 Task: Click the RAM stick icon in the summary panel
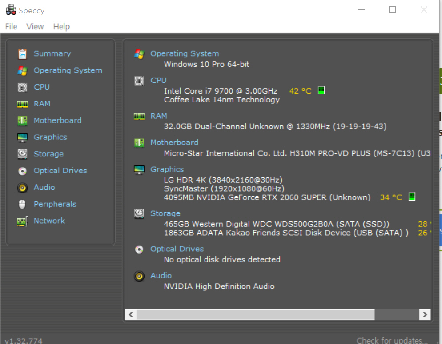pyautogui.click(x=139, y=116)
